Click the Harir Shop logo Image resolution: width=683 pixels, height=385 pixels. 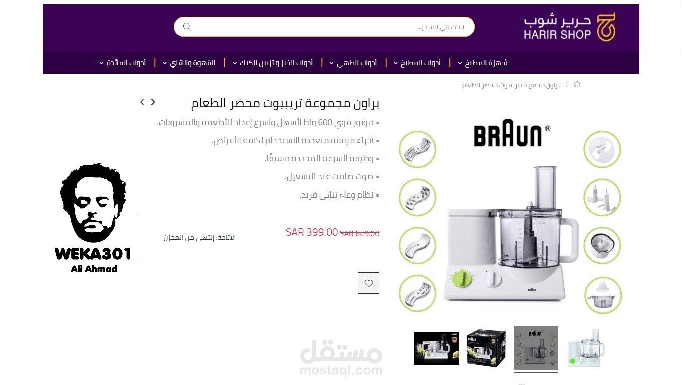[570, 27]
